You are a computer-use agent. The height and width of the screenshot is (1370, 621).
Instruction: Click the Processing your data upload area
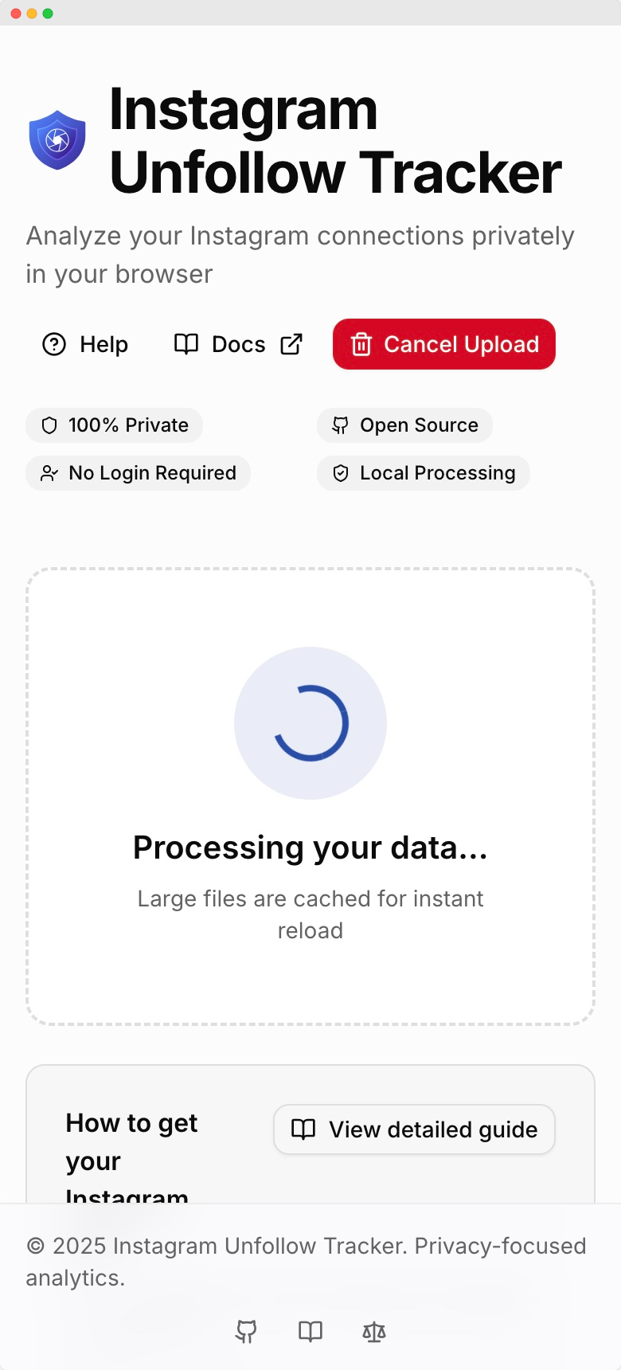(x=310, y=797)
